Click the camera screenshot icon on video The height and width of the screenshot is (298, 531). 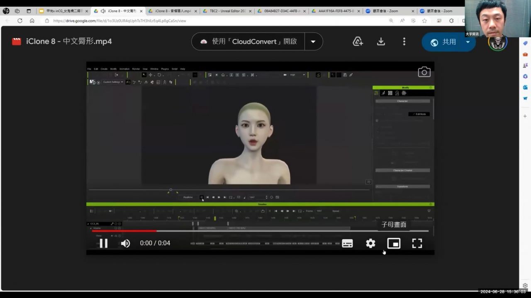click(x=424, y=72)
